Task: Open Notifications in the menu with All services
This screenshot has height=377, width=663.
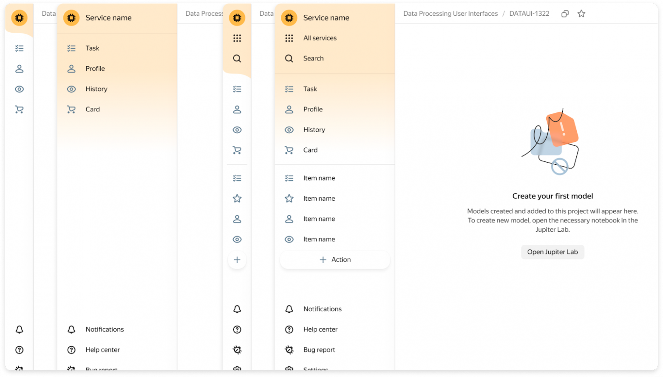Action: pyautogui.click(x=335, y=309)
